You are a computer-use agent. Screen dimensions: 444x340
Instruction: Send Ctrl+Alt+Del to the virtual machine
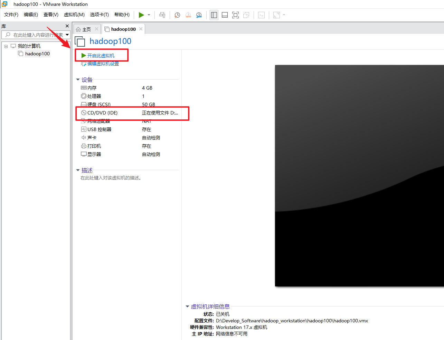pyautogui.click(x=162, y=15)
